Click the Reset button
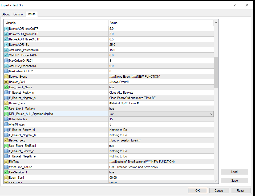This screenshot has height=196, width=255. tap(241, 191)
